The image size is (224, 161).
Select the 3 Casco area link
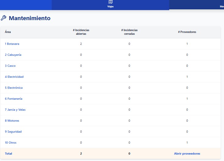pyautogui.click(x=10, y=66)
